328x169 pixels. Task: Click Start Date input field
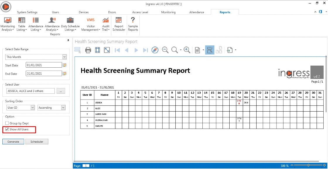tap(44, 65)
